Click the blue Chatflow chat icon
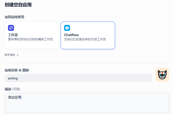Image resolution: width=174 pixels, height=115 pixels. tap(67, 28)
